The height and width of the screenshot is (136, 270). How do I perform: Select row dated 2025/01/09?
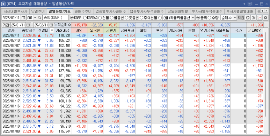133,131
